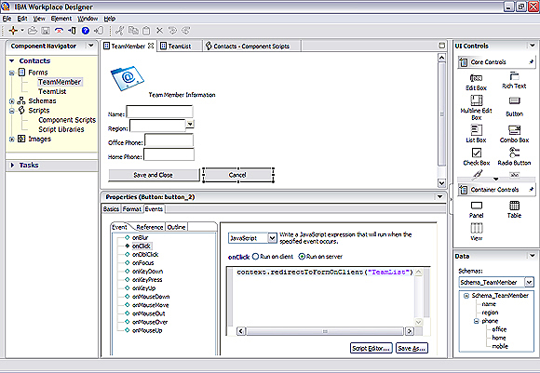Expand the Tasks section

(12, 166)
